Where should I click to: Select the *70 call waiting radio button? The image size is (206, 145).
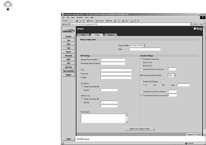pyautogui.click(x=143, y=85)
